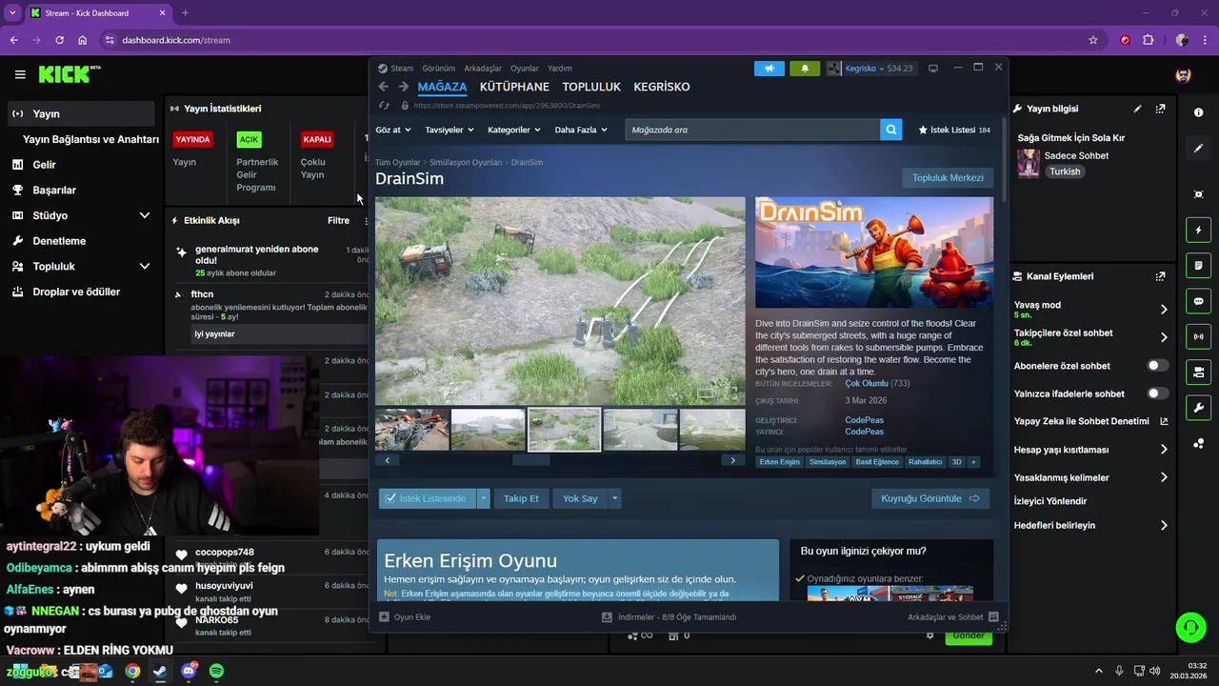The width and height of the screenshot is (1219, 686).
Task: Open Chrome from Windows taskbar
Action: click(132, 671)
